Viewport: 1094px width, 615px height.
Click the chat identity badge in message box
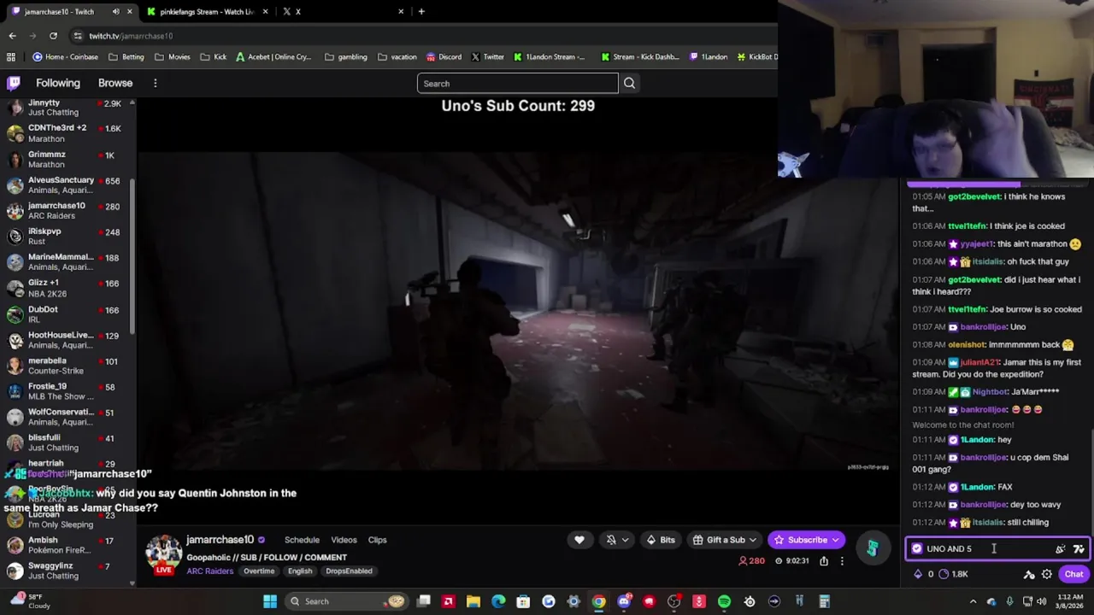tap(917, 548)
